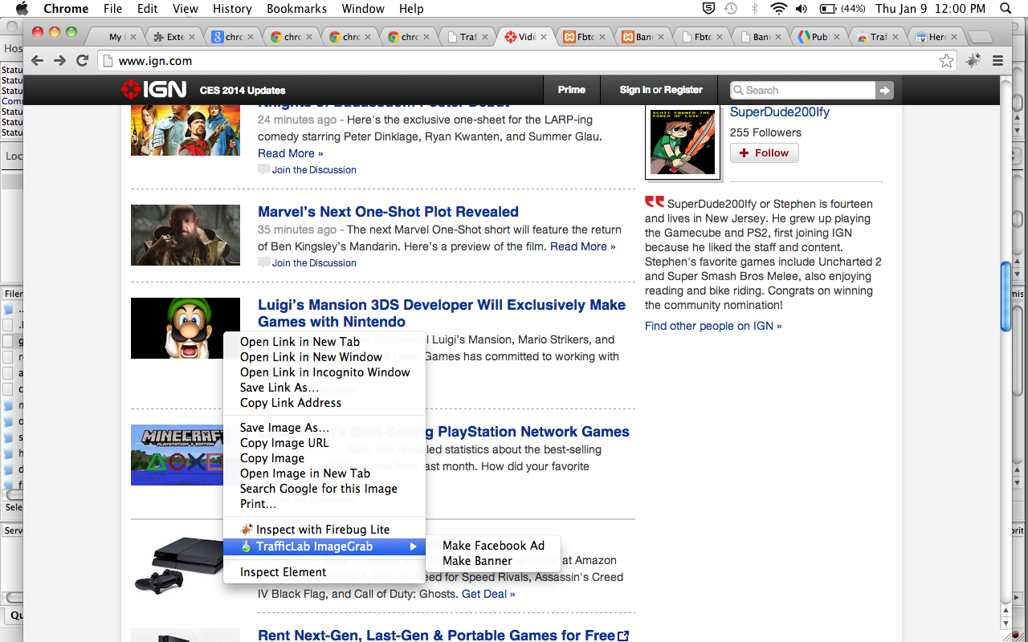
Task: Reload the page with the refresh icon
Action: pos(82,60)
